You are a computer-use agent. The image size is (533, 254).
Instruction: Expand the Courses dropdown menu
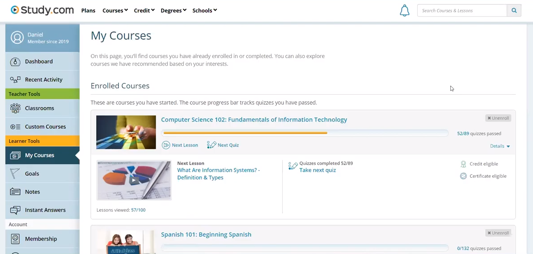115,11
